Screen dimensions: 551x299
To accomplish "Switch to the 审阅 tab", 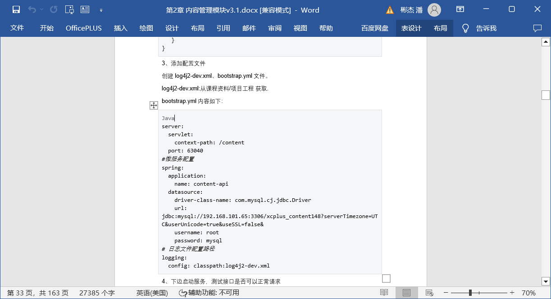I will click(x=275, y=28).
